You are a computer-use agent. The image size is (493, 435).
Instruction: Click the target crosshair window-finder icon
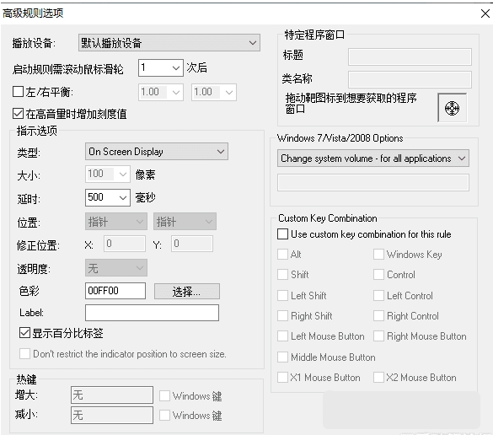tap(452, 108)
